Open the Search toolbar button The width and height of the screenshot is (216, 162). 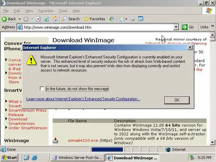point(71,19)
